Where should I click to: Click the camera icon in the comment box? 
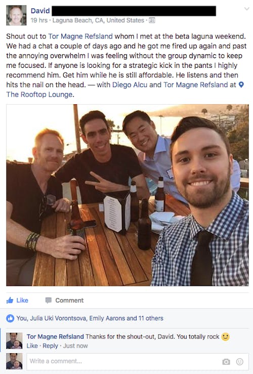(226, 362)
